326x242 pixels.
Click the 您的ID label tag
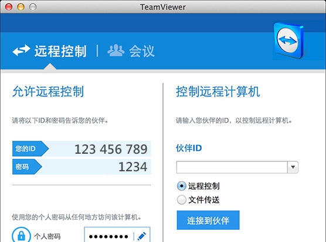click(x=30, y=148)
